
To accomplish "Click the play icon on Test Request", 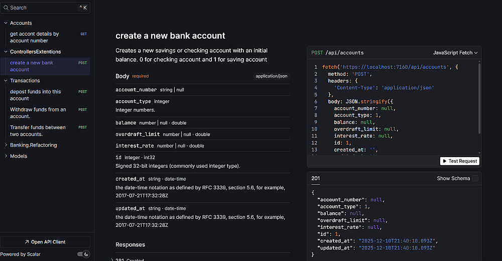I will 444,161.
